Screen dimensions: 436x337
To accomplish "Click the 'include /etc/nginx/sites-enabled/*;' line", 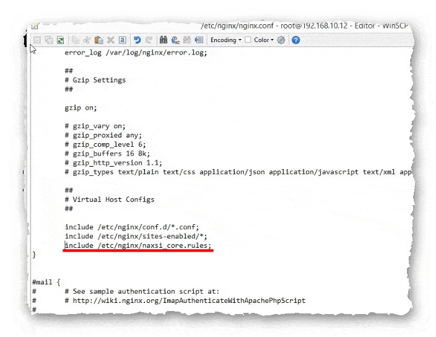I will [136, 237].
